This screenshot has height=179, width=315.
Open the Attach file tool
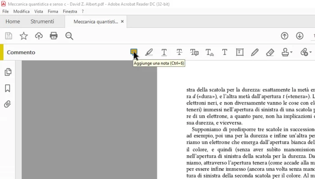pyautogui.click(x=304, y=52)
